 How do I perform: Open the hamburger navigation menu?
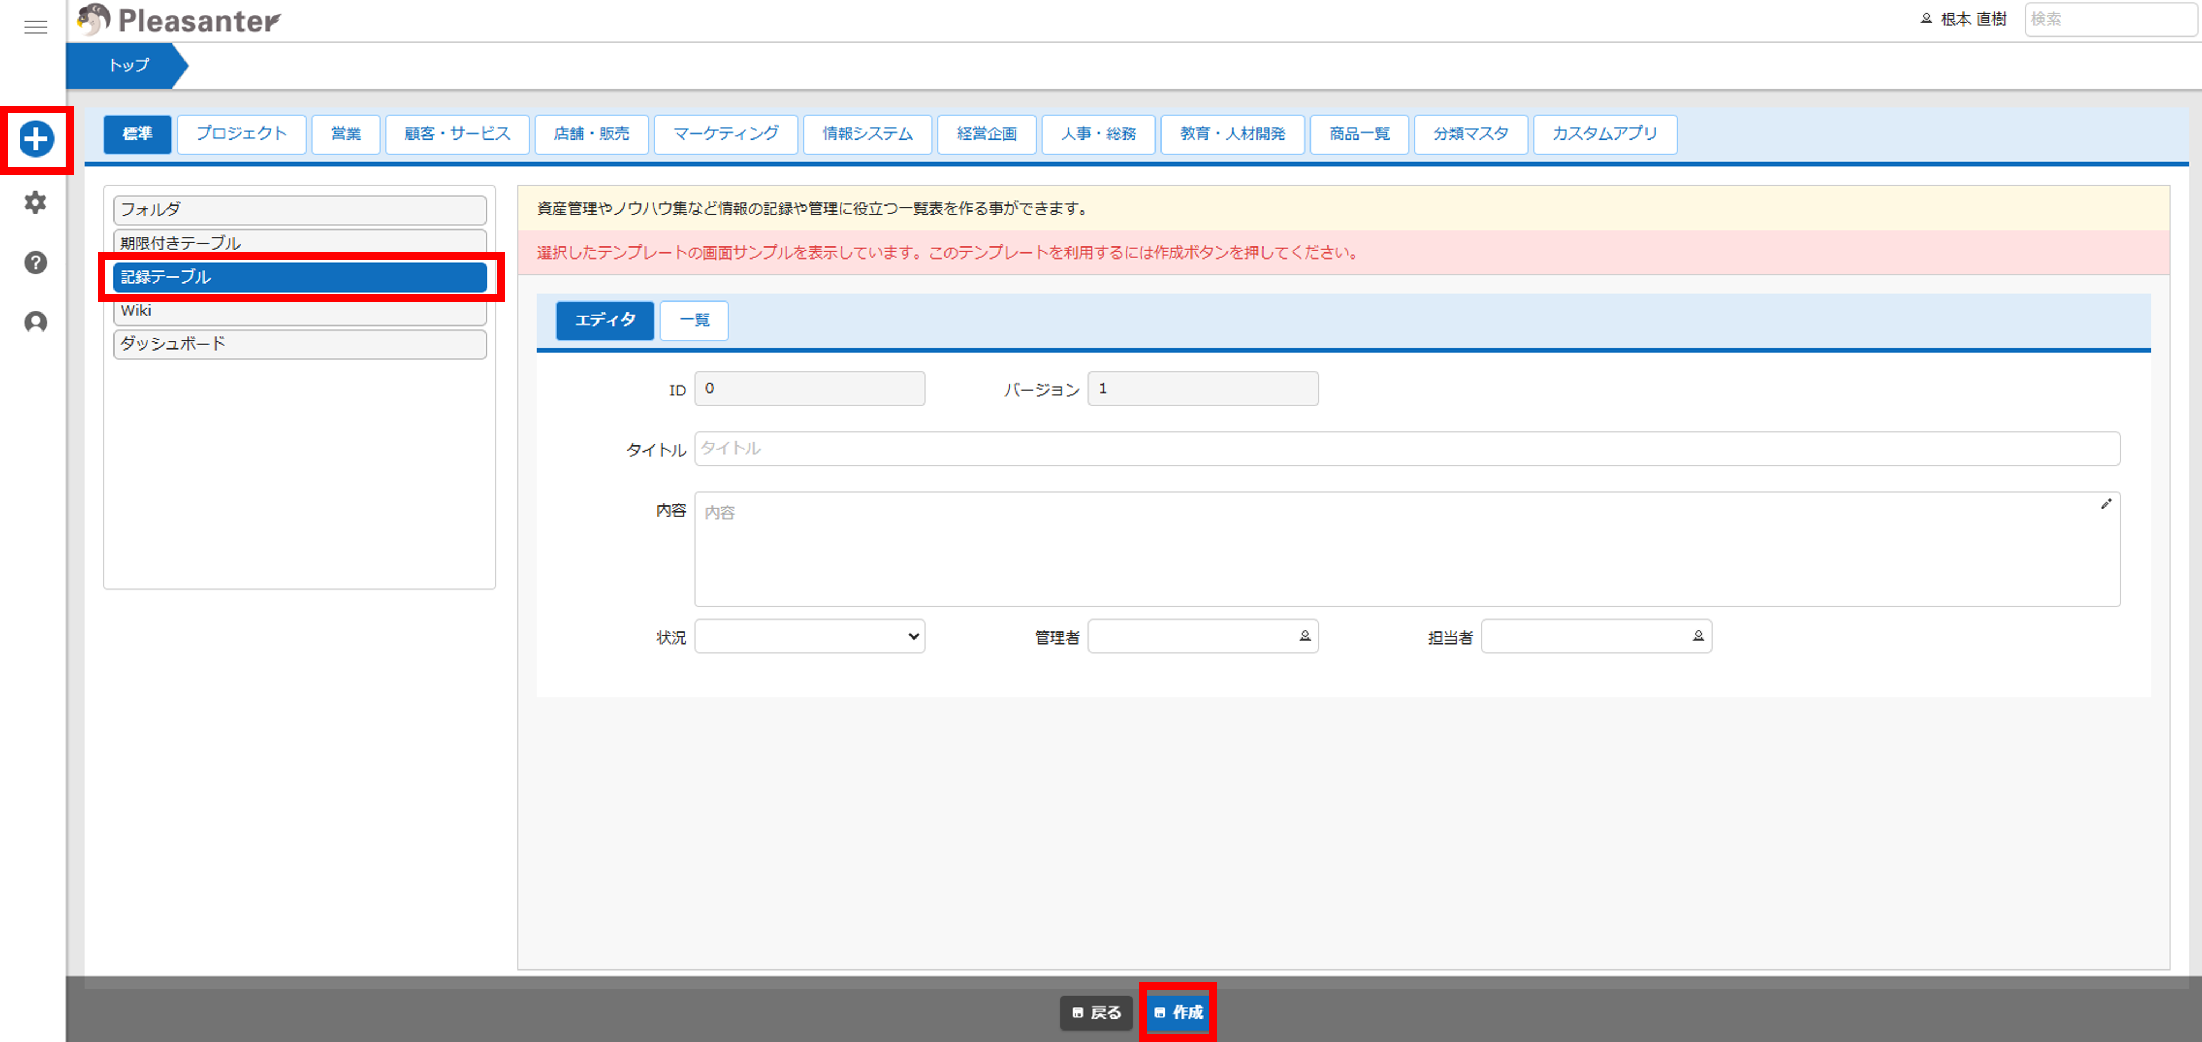(x=35, y=27)
